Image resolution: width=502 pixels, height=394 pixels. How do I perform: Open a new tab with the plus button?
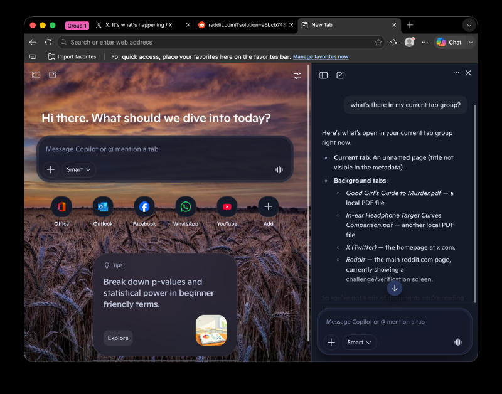pyautogui.click(x=410, y=25)
